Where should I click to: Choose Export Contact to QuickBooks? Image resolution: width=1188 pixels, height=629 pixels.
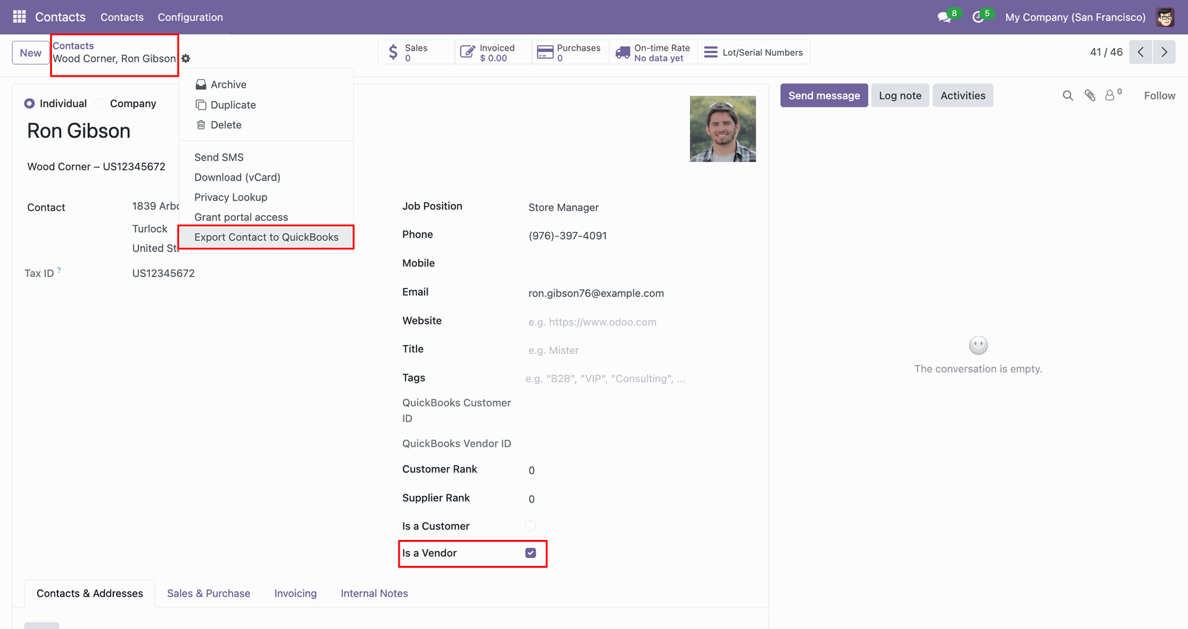click(266, 237)
